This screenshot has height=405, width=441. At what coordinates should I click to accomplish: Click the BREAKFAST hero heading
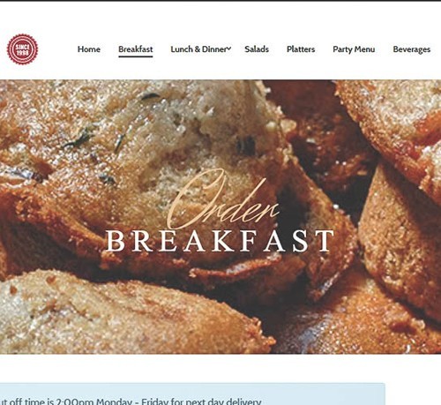pos(220,241)
